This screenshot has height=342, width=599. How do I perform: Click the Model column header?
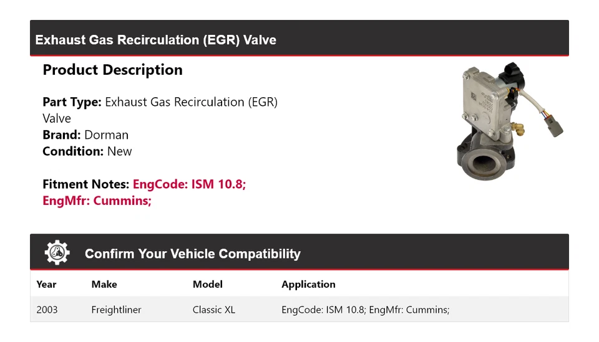[207, 284]
